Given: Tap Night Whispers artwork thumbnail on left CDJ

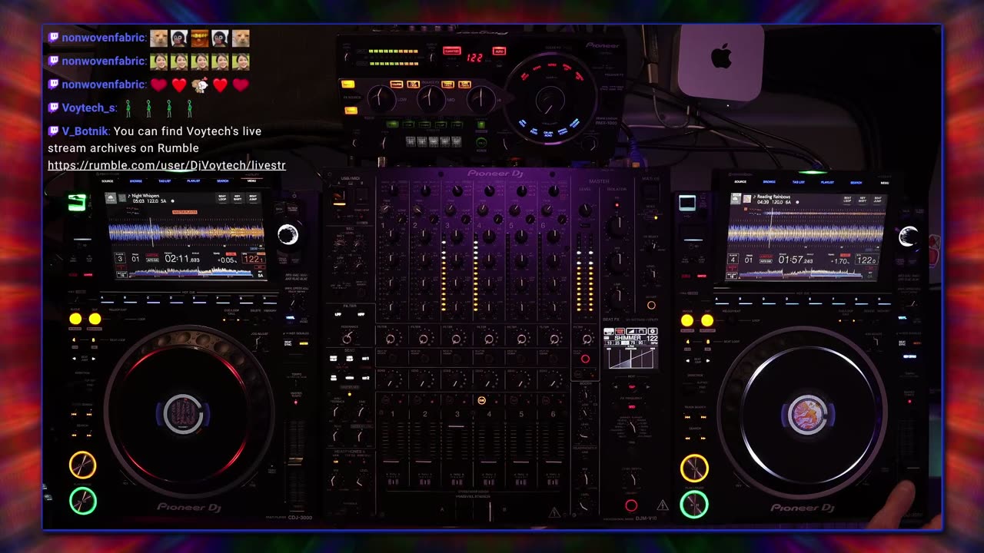Looking at the screenshot, I should 123,198.
